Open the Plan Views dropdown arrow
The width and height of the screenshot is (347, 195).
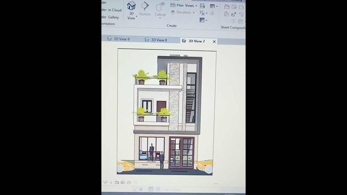[196, 6]
